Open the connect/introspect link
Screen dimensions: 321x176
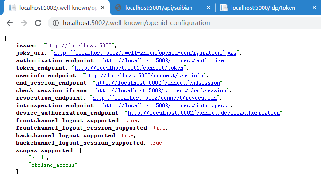pyautogui.click(x=165, y=105)
